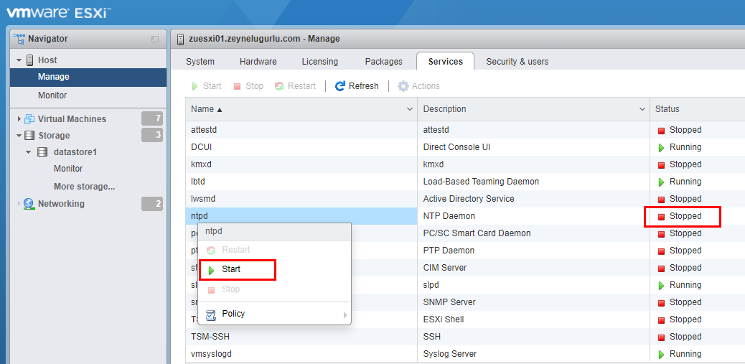
Task: Expand the Virtual Machines tree node
Action: [19, 118]
